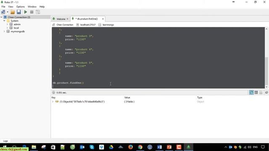Select Chien Connection (3) in the tree
The image size is (269, 151).
19,17
